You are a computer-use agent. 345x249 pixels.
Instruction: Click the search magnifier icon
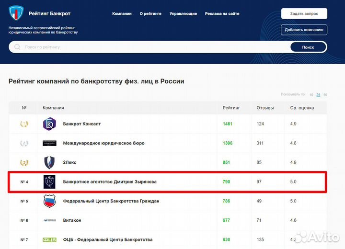click(17, 47)
